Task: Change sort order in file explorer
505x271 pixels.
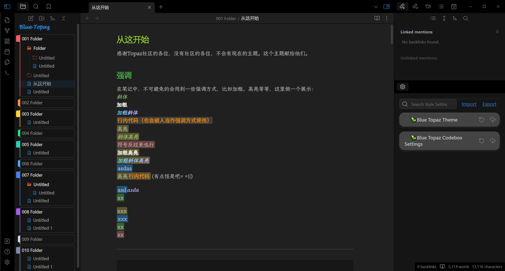Action: tap(53, 18)
